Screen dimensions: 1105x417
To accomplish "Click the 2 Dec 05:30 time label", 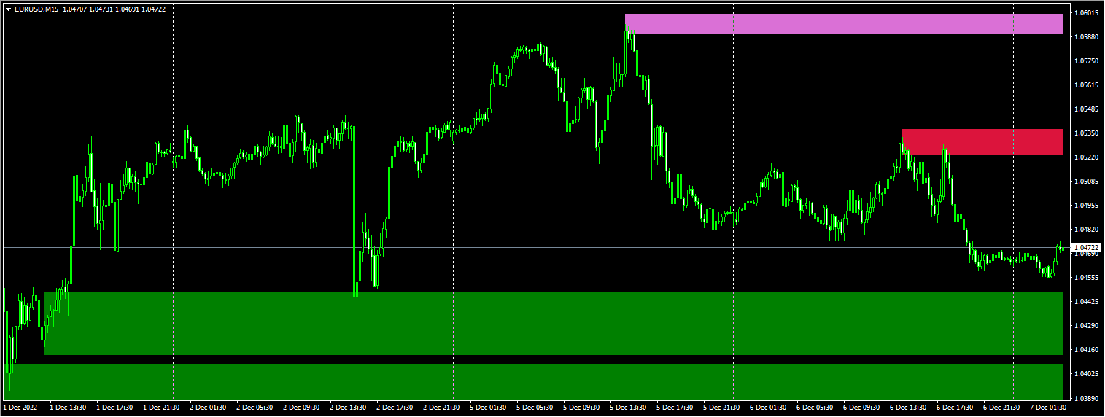I will click(255, 408).
